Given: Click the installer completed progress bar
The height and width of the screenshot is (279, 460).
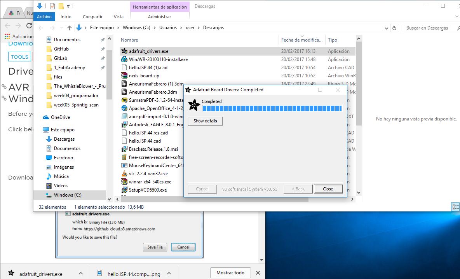Looking at the screenshot, I should pyautogui.click(x=272, y=108).
